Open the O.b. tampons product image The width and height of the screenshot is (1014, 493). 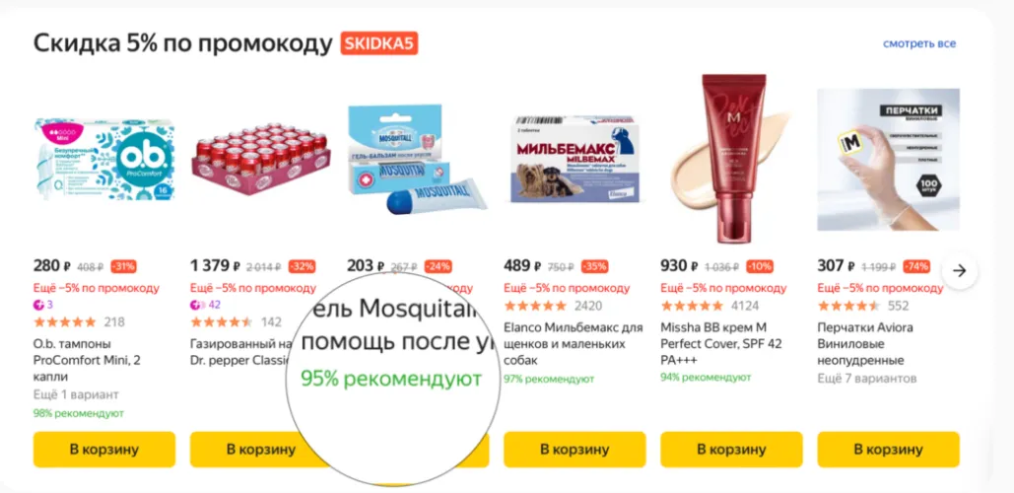tap(104, 159)
